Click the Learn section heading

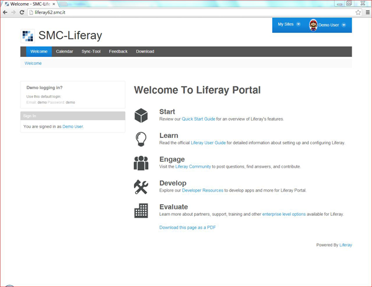point(169,135)
